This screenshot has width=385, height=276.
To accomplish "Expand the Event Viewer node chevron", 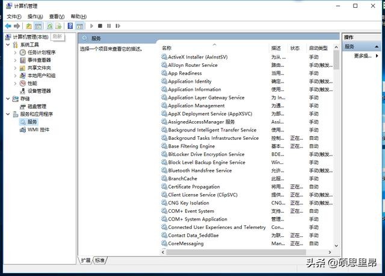I will pyautogui.click(x=15, y=60).
